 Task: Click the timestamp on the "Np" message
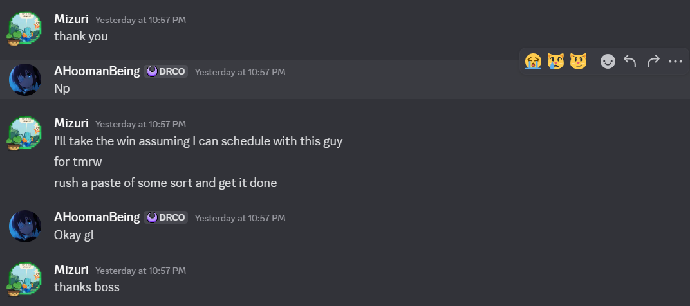(x=239, y=72)
